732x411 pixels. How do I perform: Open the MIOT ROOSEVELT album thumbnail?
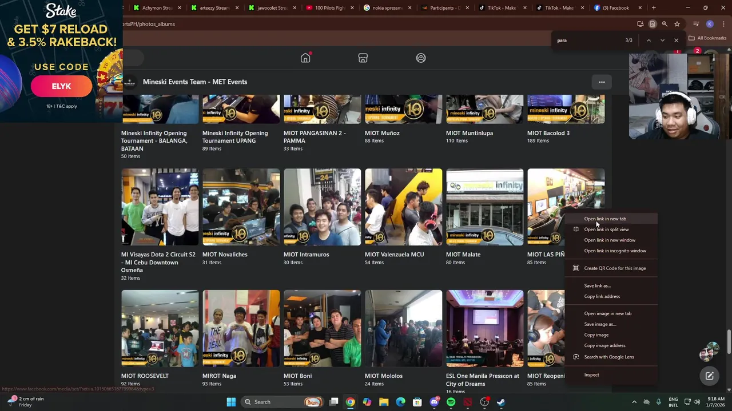160,328
